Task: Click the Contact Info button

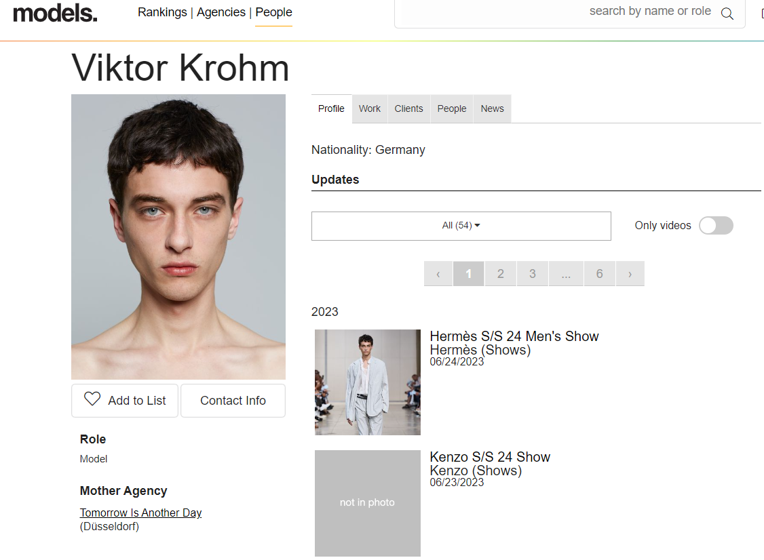Action: tap(233, 400)
